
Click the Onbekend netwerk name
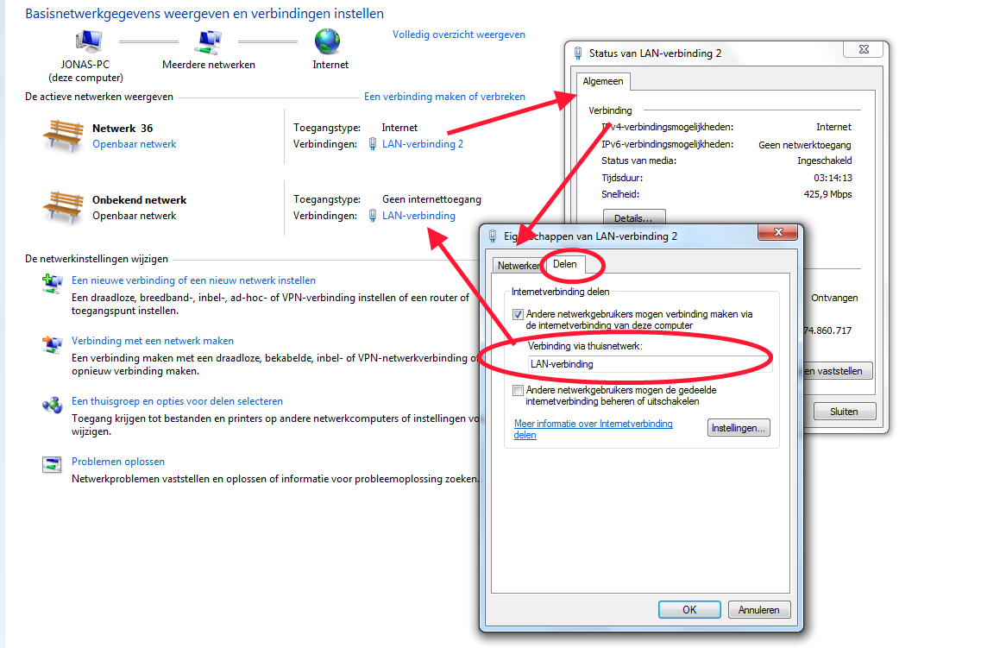pyautogui.click(x=139, y=200)
